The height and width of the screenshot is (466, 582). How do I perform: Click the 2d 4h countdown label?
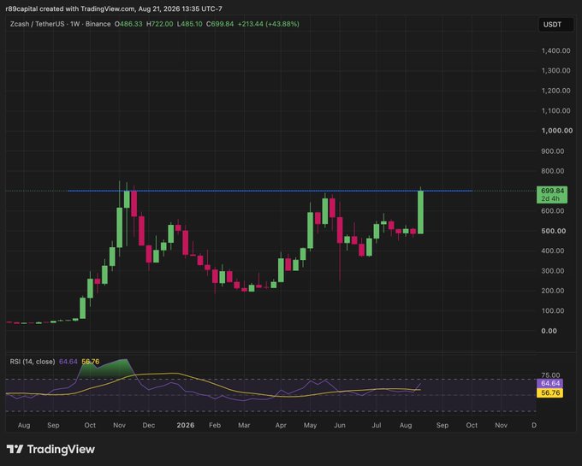pyautogui.click(x=550, y=199)
